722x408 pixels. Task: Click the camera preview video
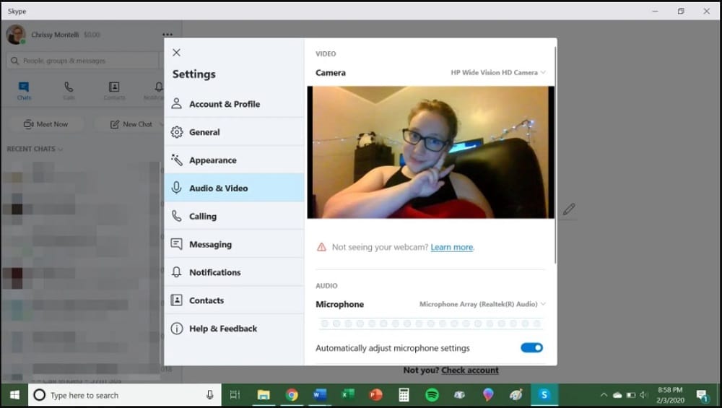click(x=430, y=152)
